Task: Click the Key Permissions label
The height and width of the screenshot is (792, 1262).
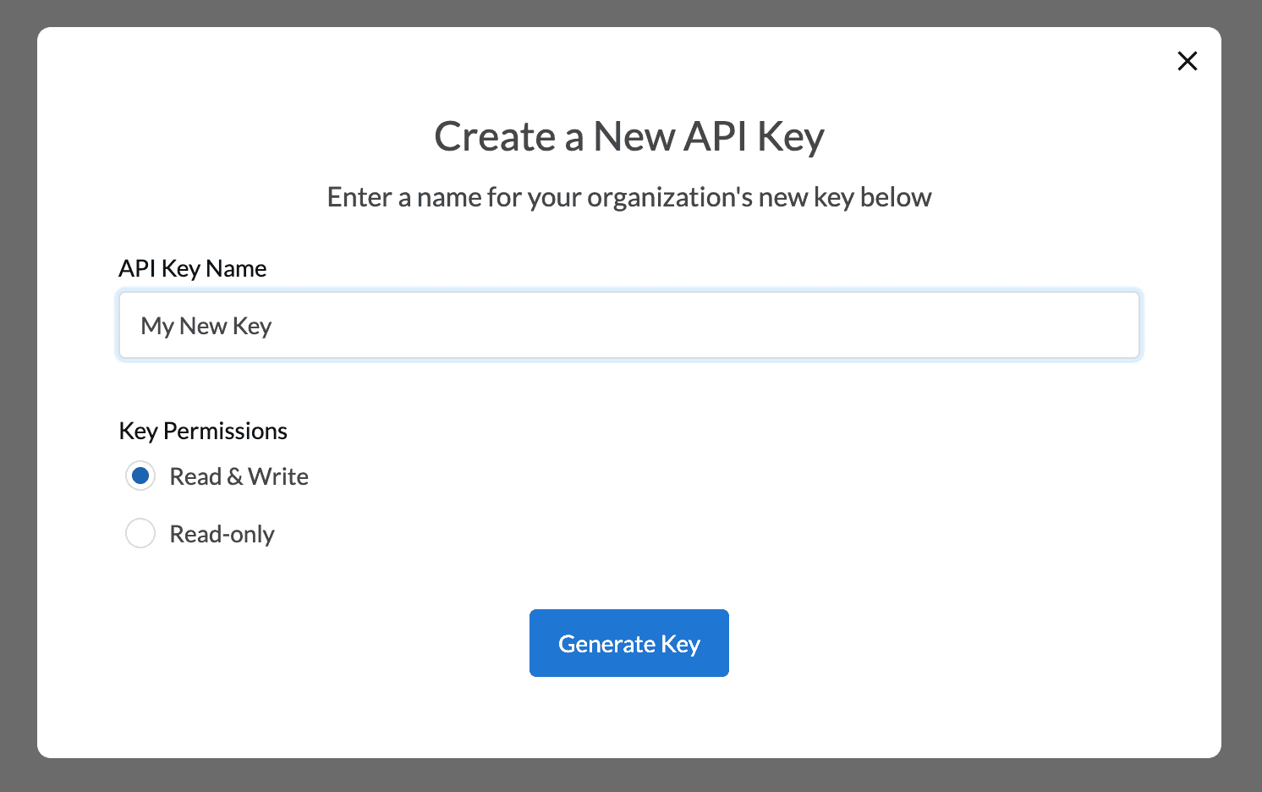Action: [x=203, y=431]
